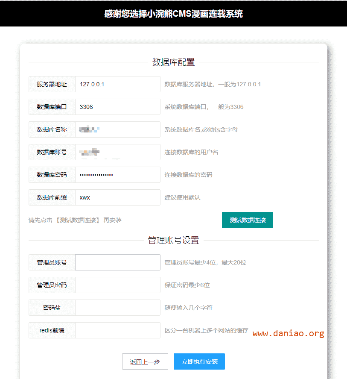The height and width of the screenshot is (379, 347).
Task: Click hint text 数据库服务器地址，一般为127.0.0.1
Action: [x=213, y=84]
